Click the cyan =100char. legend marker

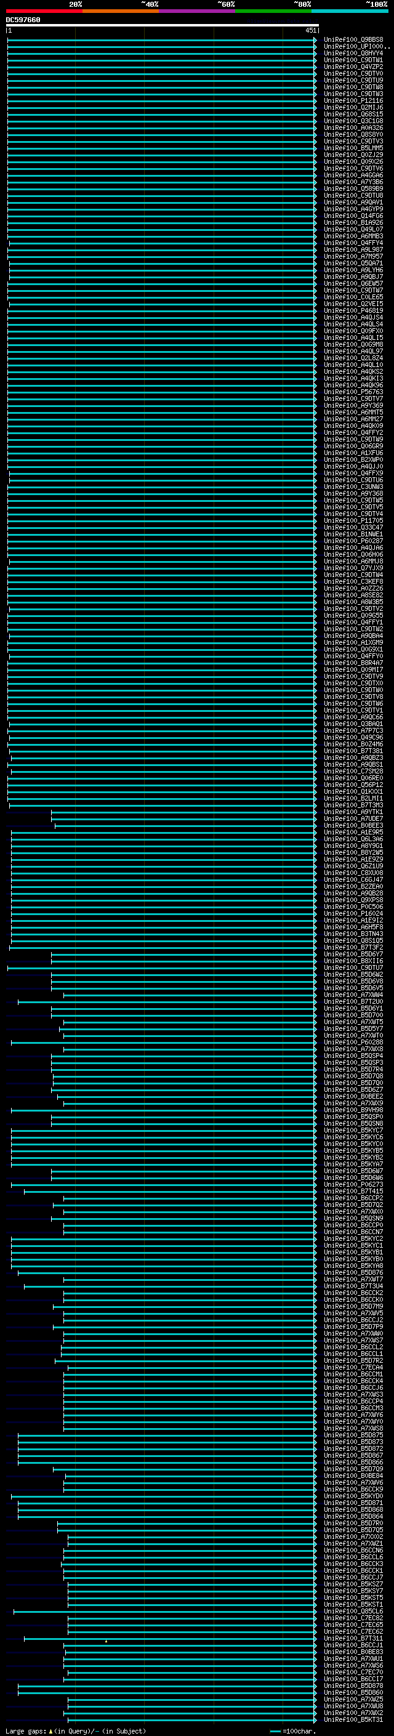tap(275, 1730)
